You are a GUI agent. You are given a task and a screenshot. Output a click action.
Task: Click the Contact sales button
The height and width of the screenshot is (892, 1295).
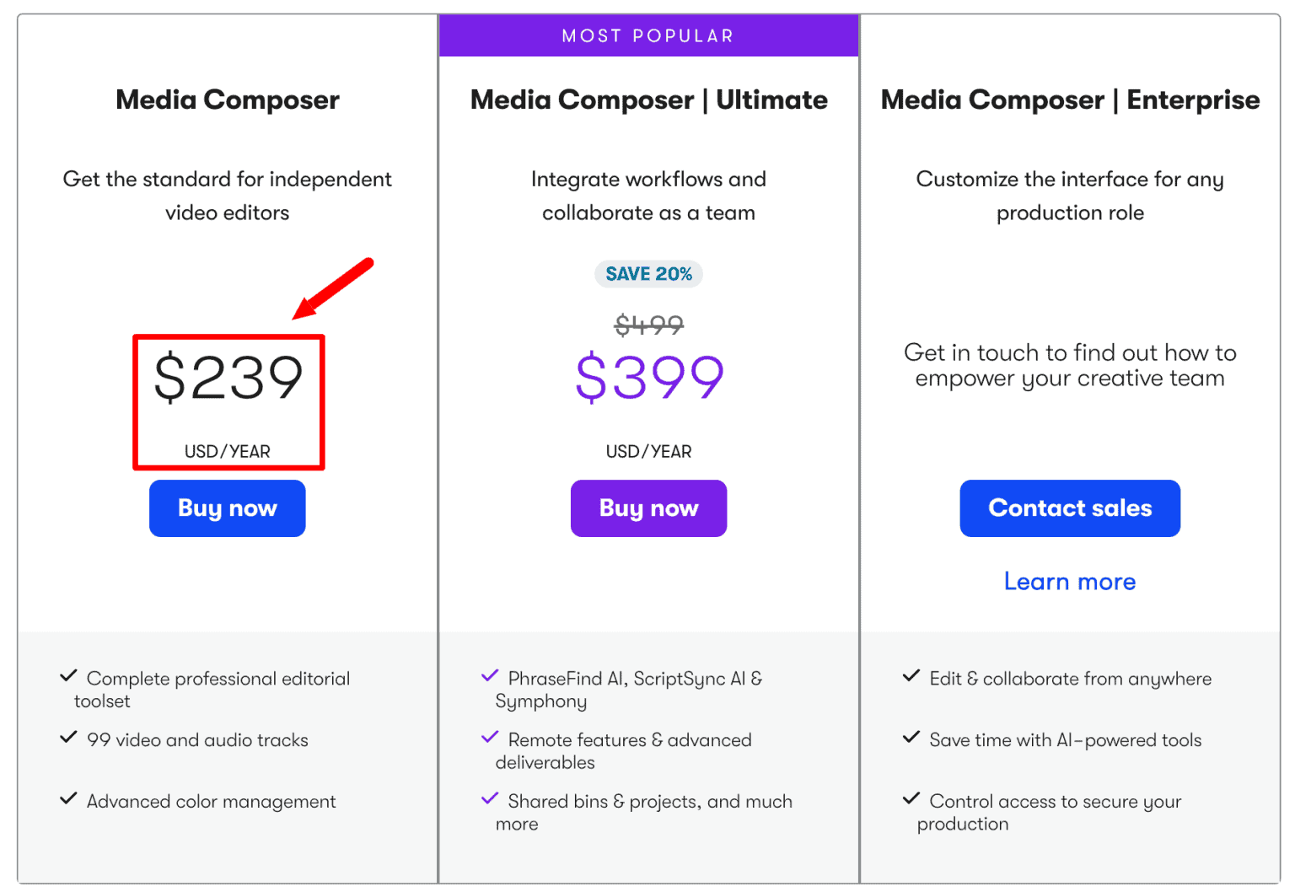click(x=1069, y=508)
